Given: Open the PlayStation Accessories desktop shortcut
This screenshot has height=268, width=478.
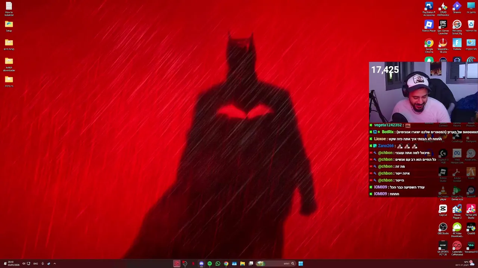Looking at the screenshot, I should point(429,9).
